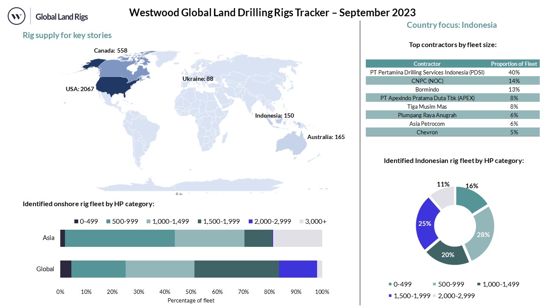Click the 20% dark teal donut segment
The height and width of the screenshot is (308, 547).
448,253
